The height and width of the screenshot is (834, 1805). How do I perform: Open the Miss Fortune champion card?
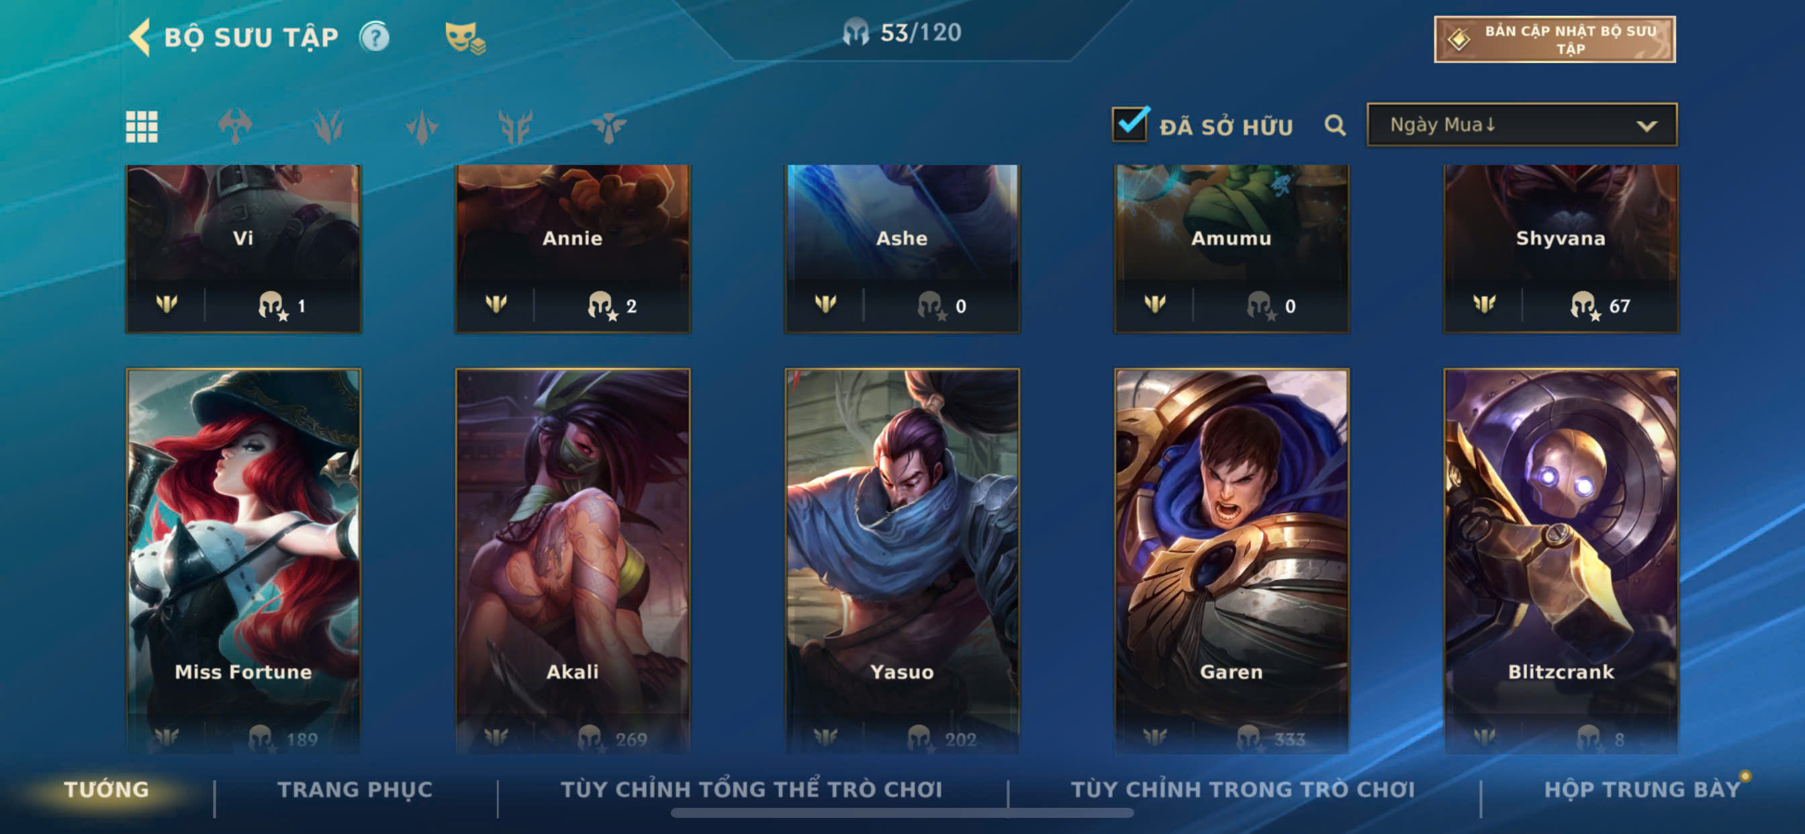coord(243,561)
